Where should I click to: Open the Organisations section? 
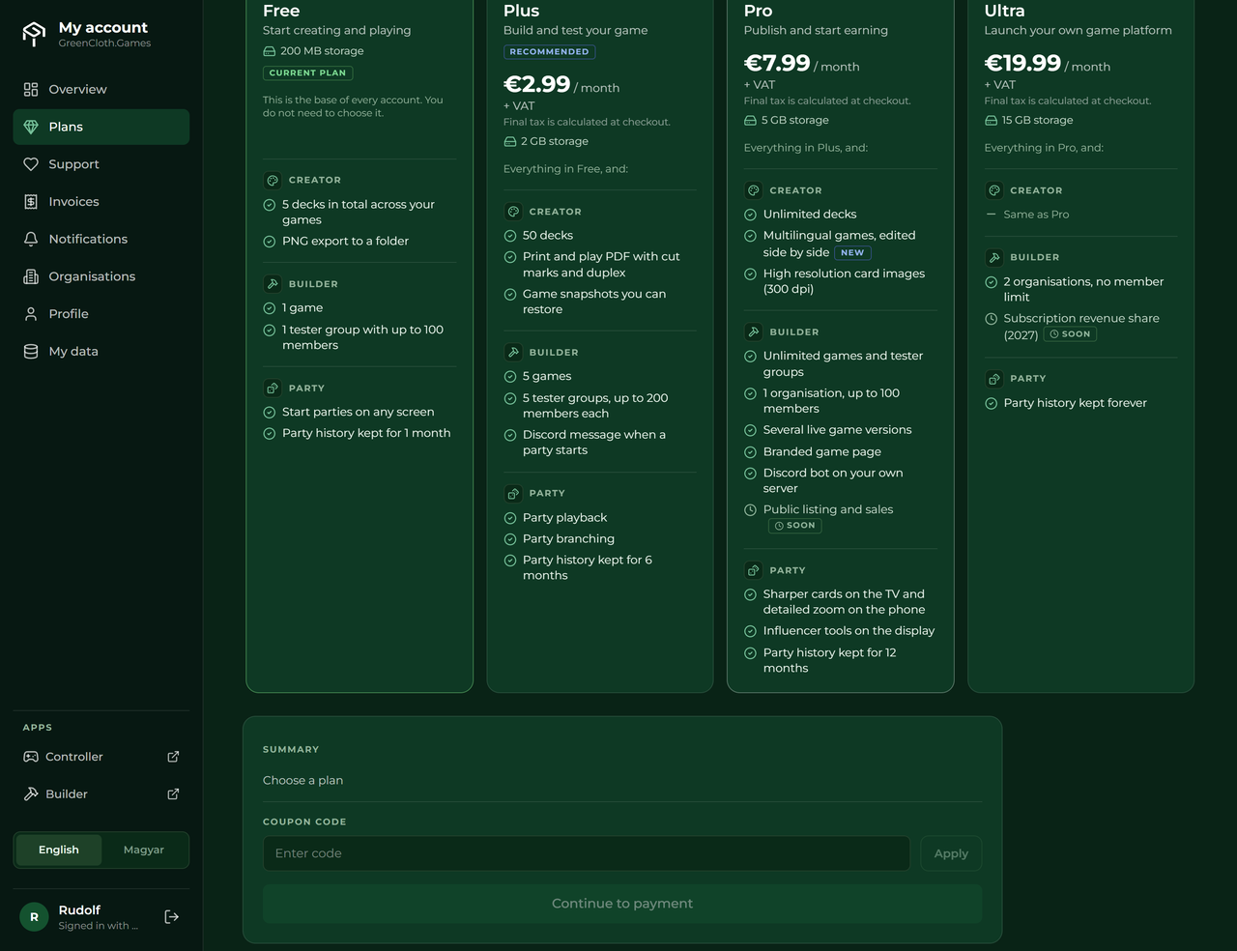101,276
